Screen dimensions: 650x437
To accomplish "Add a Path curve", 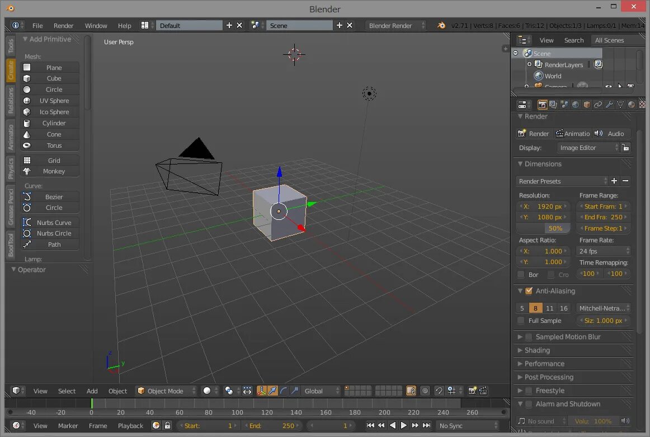I will point(50,245).
